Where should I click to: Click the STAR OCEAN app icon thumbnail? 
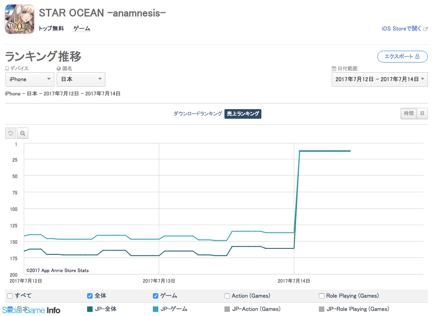click(20, 19)
